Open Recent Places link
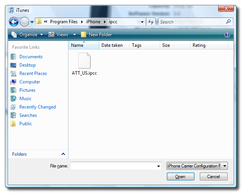Screen dimensions: 242x193 coord(33,73)
